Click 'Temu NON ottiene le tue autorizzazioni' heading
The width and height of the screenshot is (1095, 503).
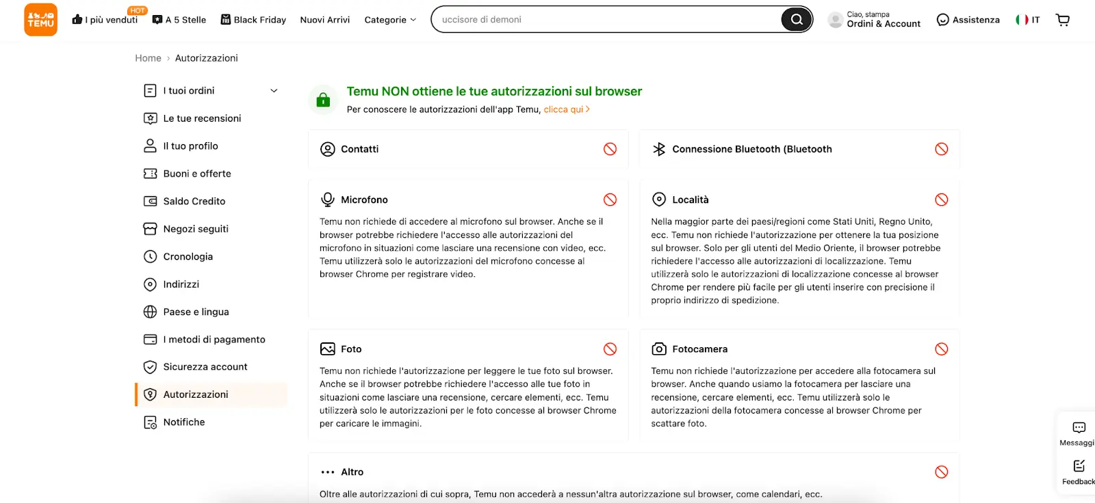(494, 92)
